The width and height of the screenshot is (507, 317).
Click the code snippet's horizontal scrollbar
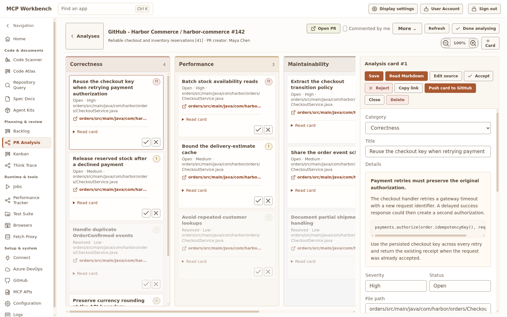coord(420,236)
